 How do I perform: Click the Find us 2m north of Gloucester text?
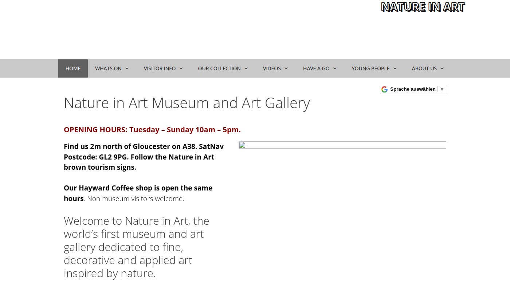pos(144,157)
